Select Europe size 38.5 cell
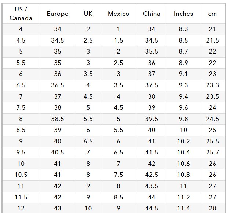This screenshot has width=226, height=213. (x=58, y=119)
